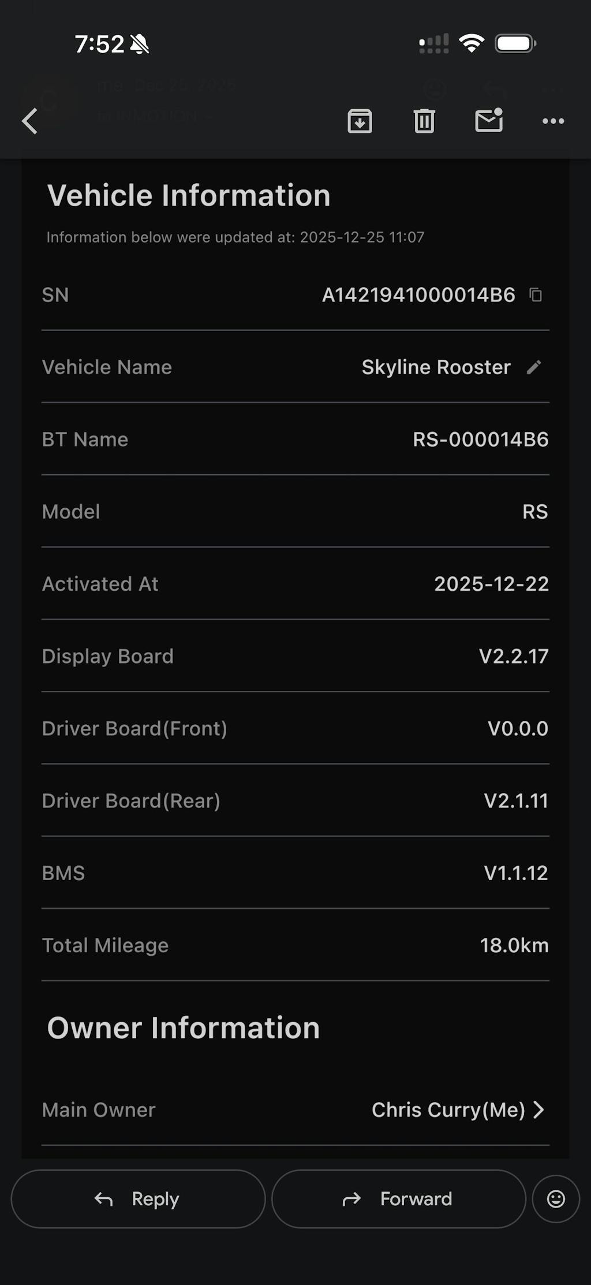The width and height of the screenshot is (591, 1285).
Task: Archive this email with the archive icon
Action: 360,121
